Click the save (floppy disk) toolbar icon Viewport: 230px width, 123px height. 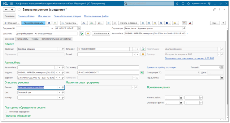[49, 23]
